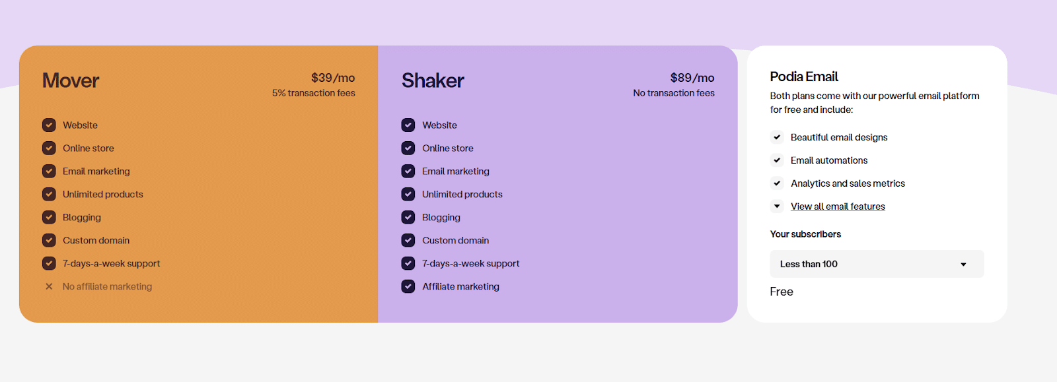Click the checkmark next to Beautiful email designs
The height and width of the screenshot is (382, 1057).
point(777,137)
